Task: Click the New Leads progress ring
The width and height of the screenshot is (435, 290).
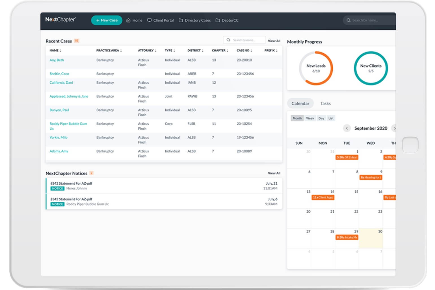Action: pos(316,68)
